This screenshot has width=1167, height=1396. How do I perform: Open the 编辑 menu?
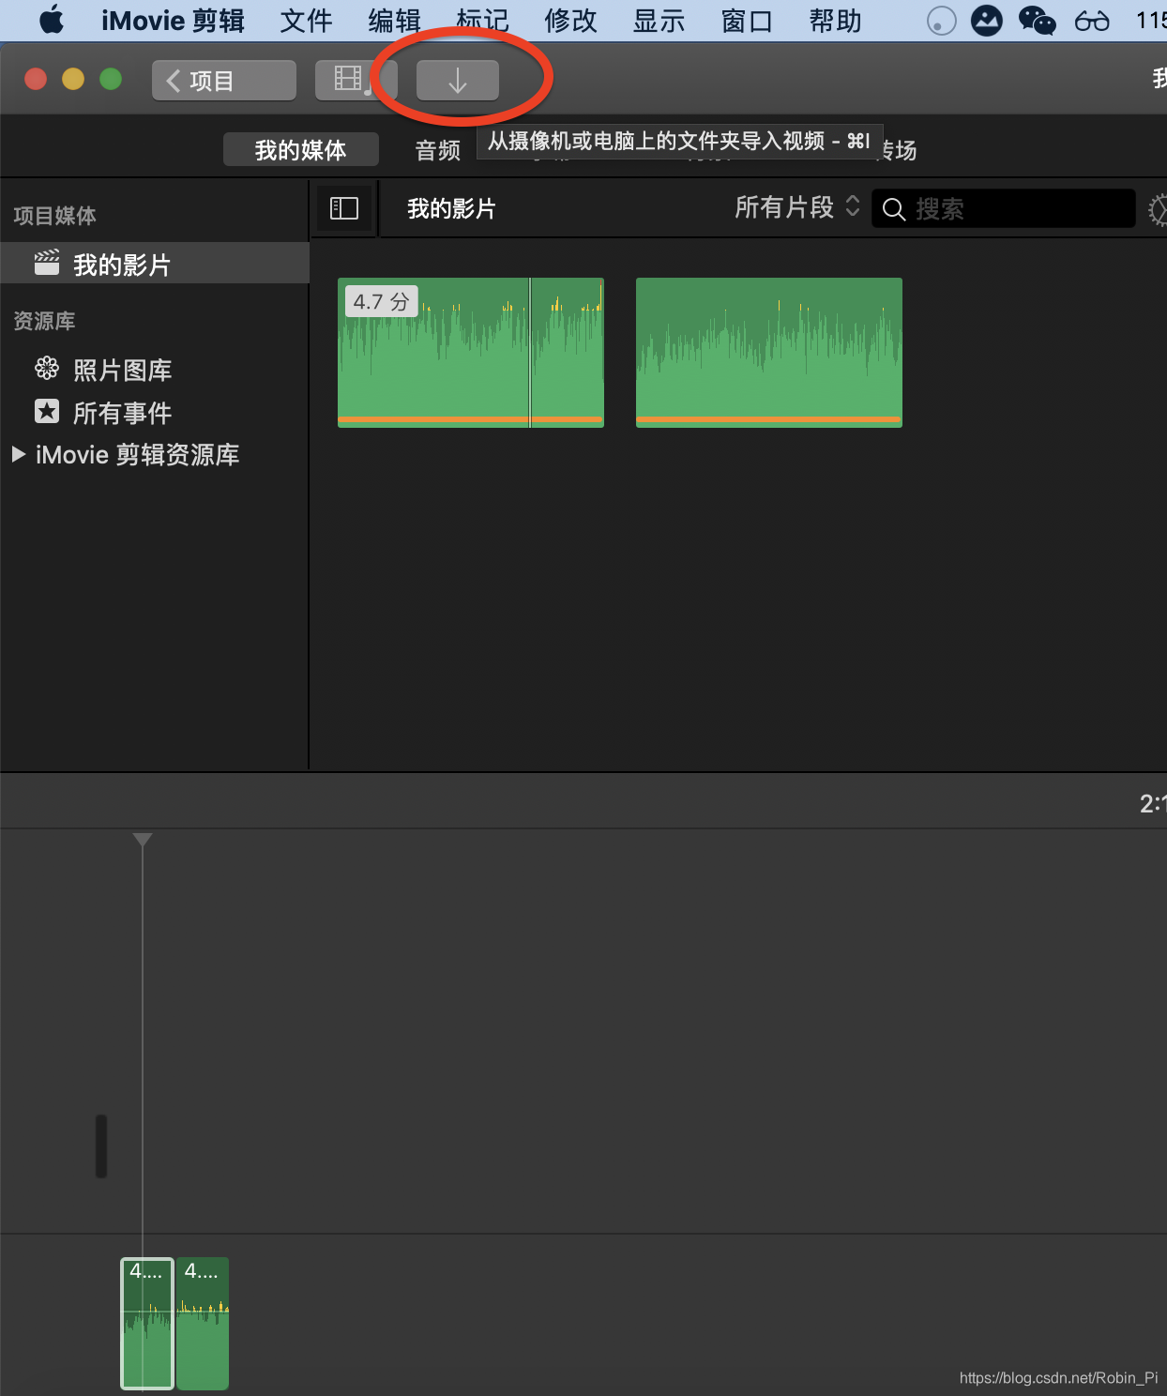[394, 21]
